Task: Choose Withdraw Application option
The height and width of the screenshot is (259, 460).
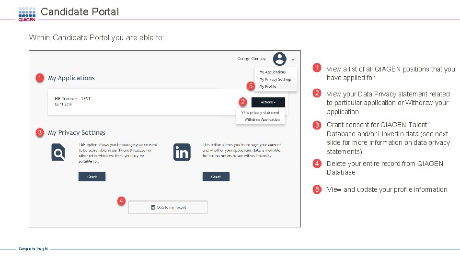Action: click(262, 119)
